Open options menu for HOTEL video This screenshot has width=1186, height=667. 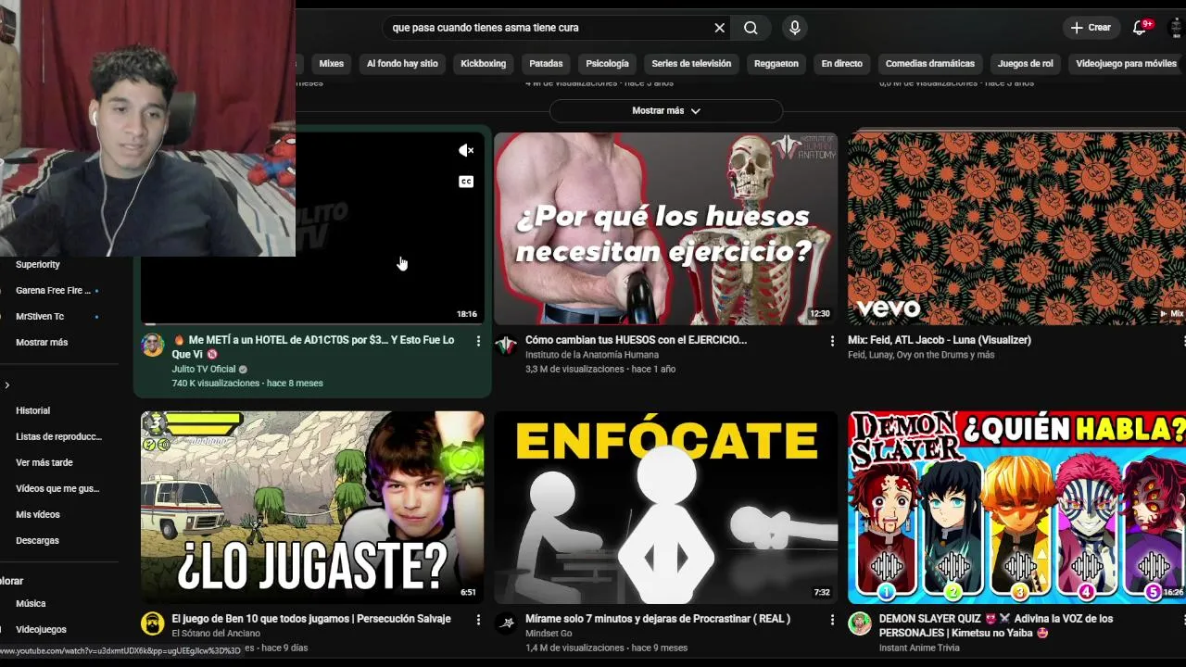[x=478, y=341]
